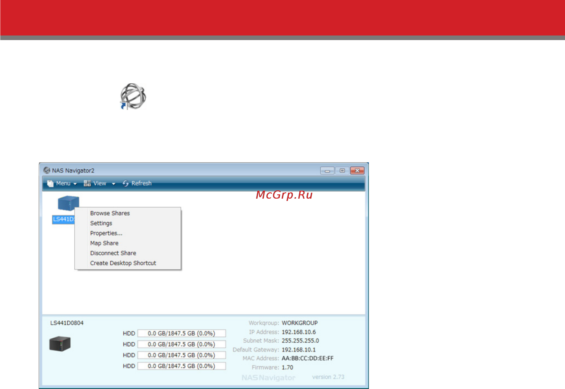Choose Browse Shares from context menu
The image size is (565, 389).
[x=110, y=213]
